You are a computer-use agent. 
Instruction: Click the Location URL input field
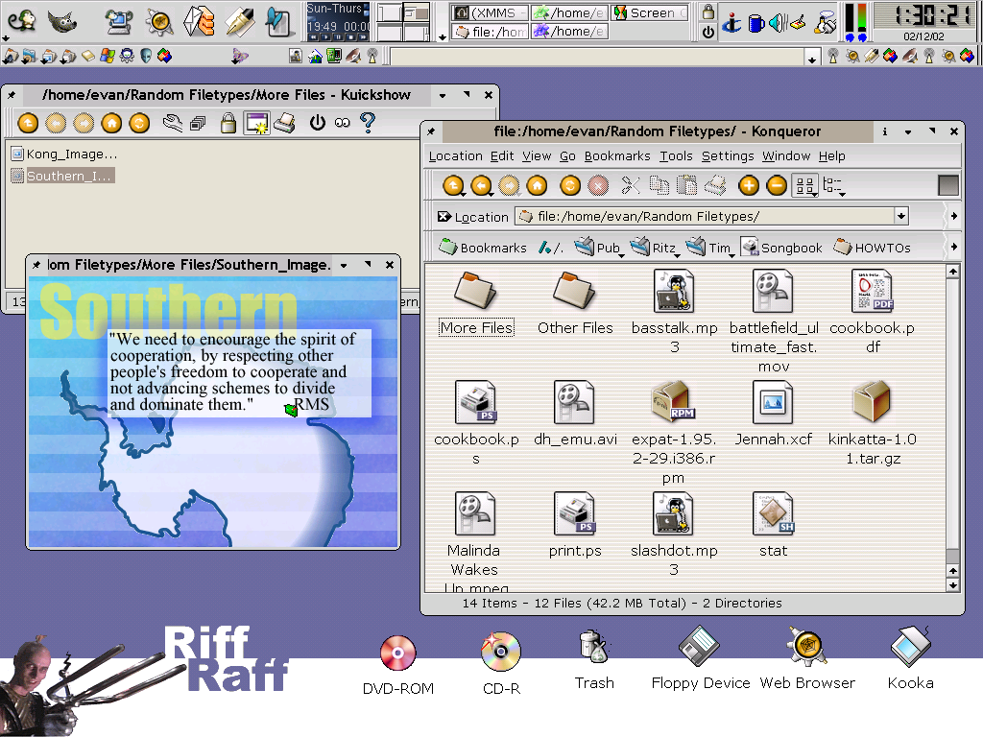click(706, 216)
